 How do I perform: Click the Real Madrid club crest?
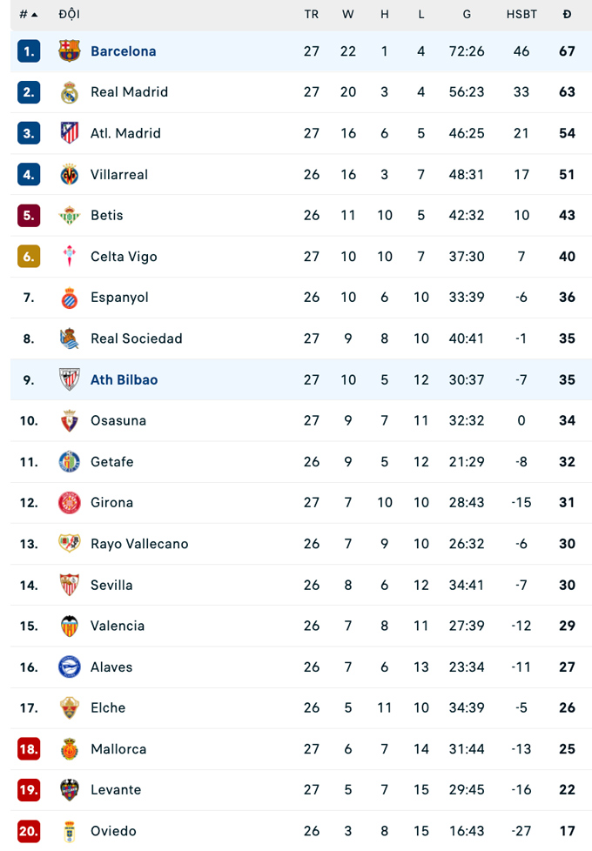pos(70,92)
